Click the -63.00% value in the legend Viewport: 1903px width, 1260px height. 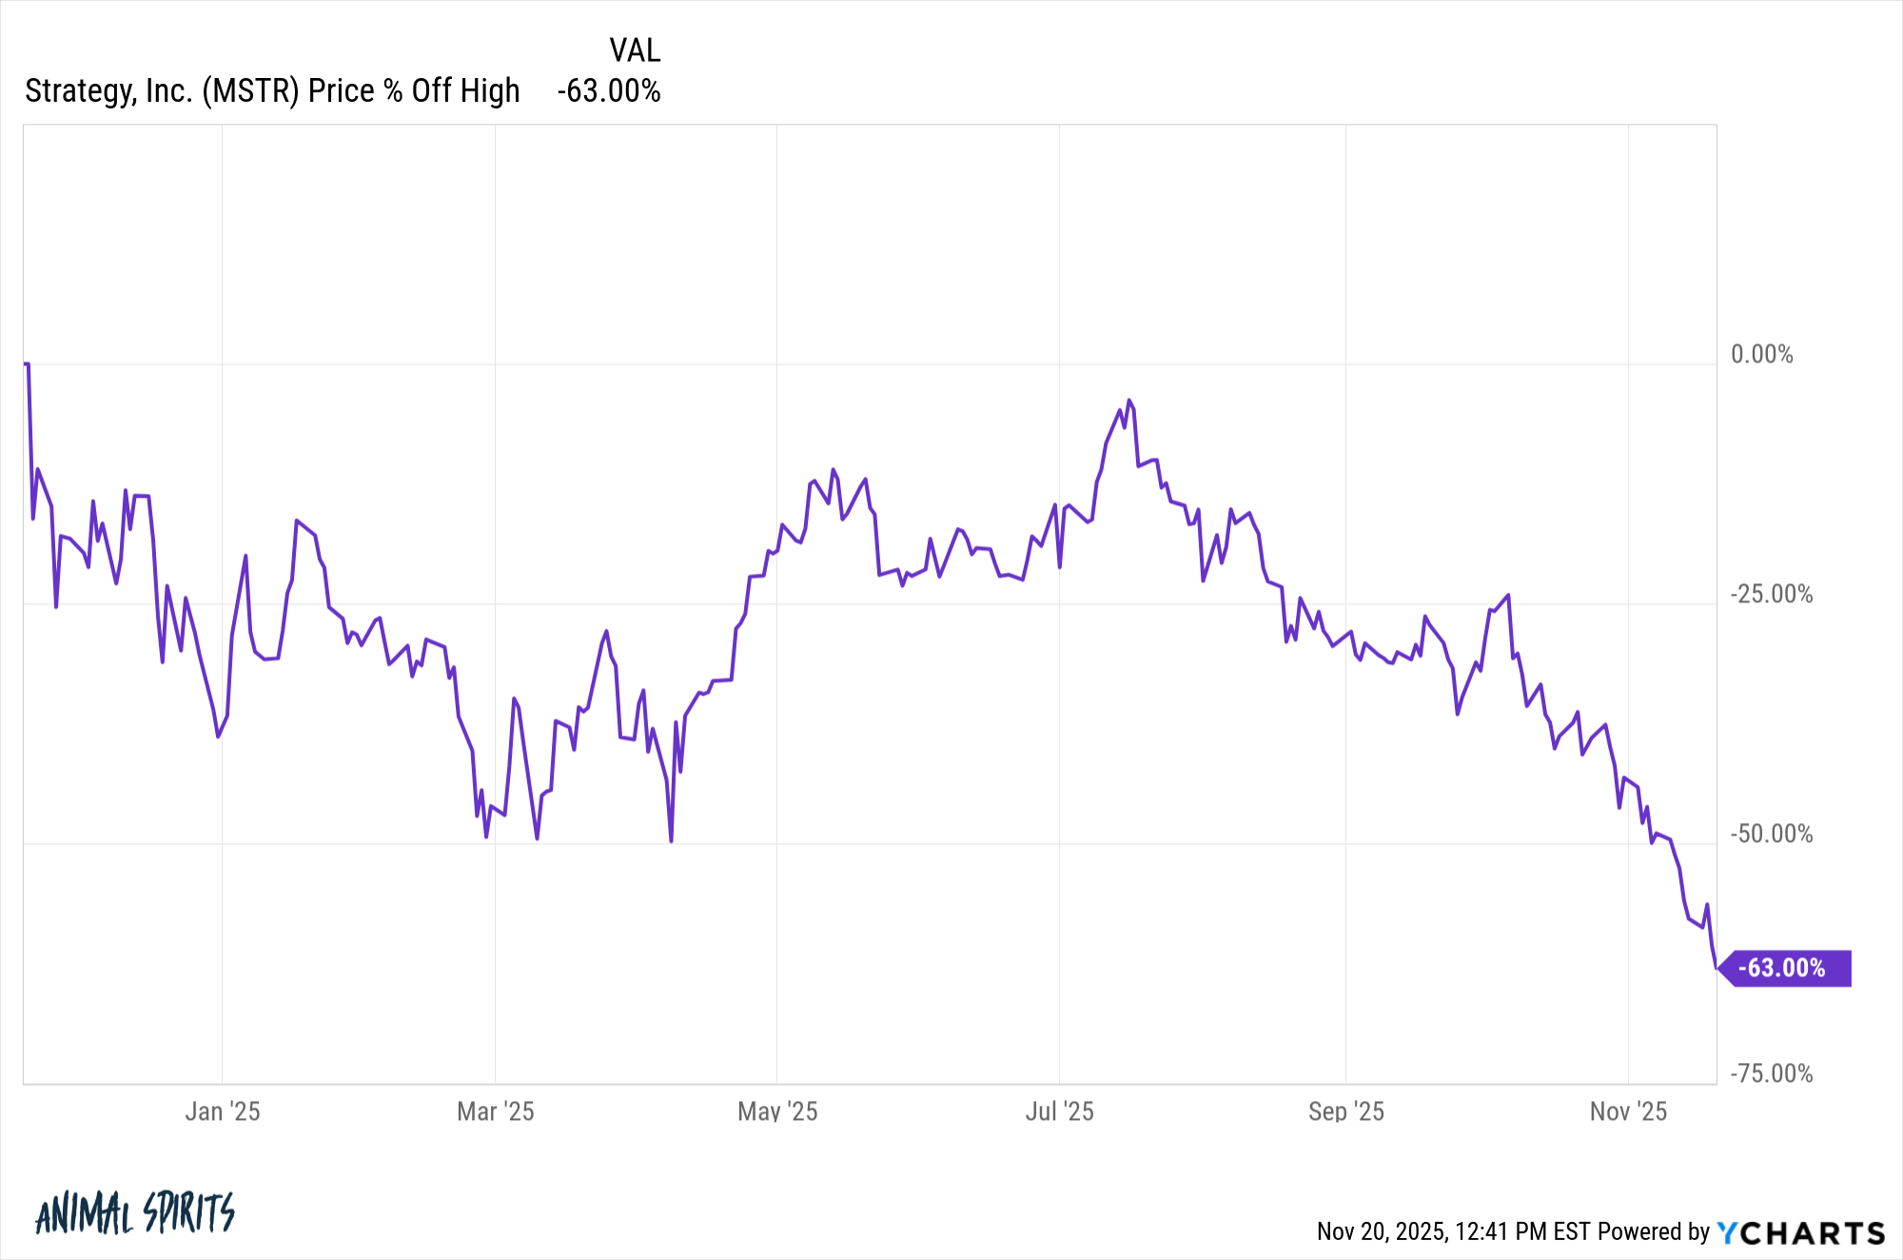[609, 90]
